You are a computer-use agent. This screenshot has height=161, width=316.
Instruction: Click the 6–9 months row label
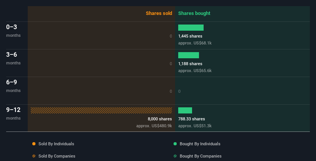[x=13, y=86]
